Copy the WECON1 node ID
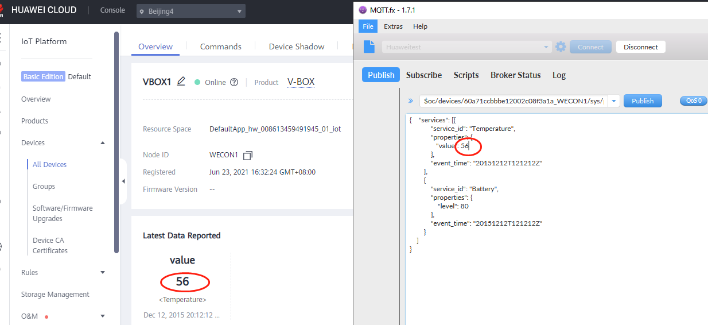The image size is (708, 325). tap(248, 156)
